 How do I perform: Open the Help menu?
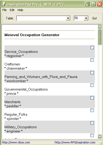coord(20,10)
